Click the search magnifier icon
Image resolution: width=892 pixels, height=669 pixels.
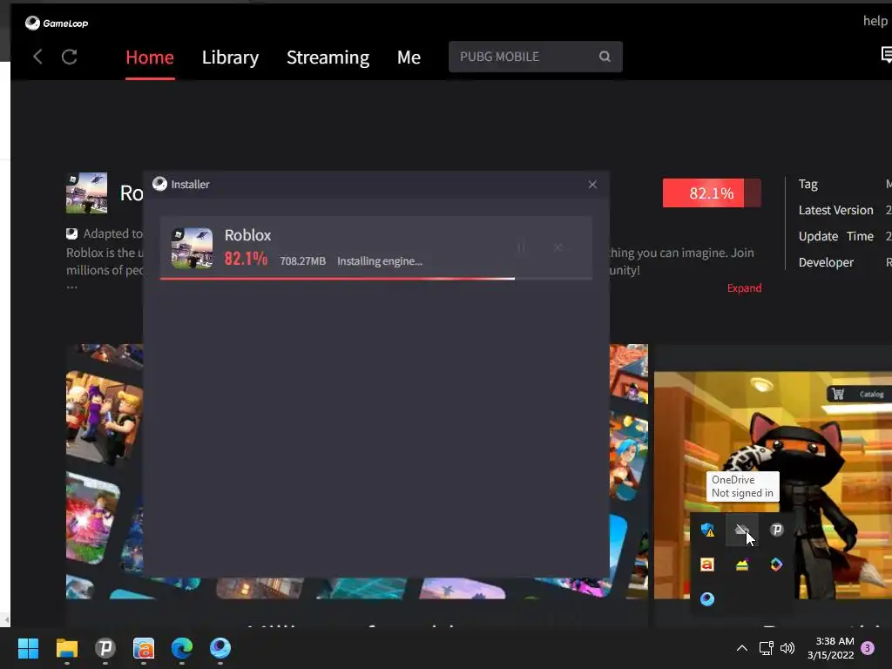click(x=605, y=57)
